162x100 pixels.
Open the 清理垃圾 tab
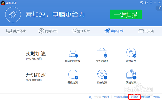(x=80, y=31)
